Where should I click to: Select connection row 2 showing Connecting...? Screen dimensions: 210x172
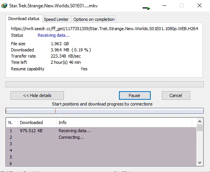(x=101, y=137)
